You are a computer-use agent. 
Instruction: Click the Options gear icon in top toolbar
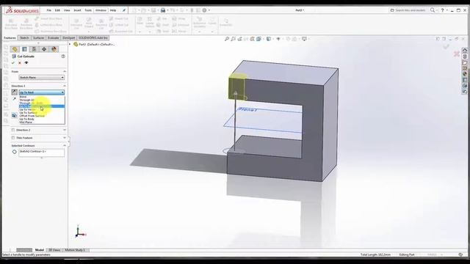click(204, 10)
